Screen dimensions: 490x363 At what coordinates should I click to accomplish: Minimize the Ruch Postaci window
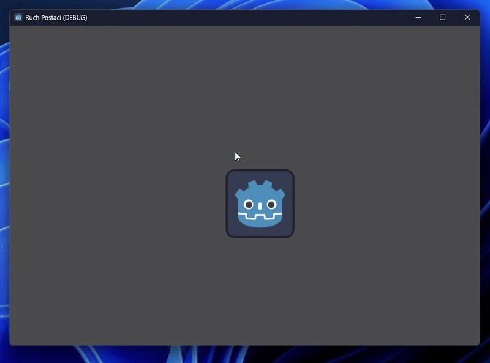418,18
